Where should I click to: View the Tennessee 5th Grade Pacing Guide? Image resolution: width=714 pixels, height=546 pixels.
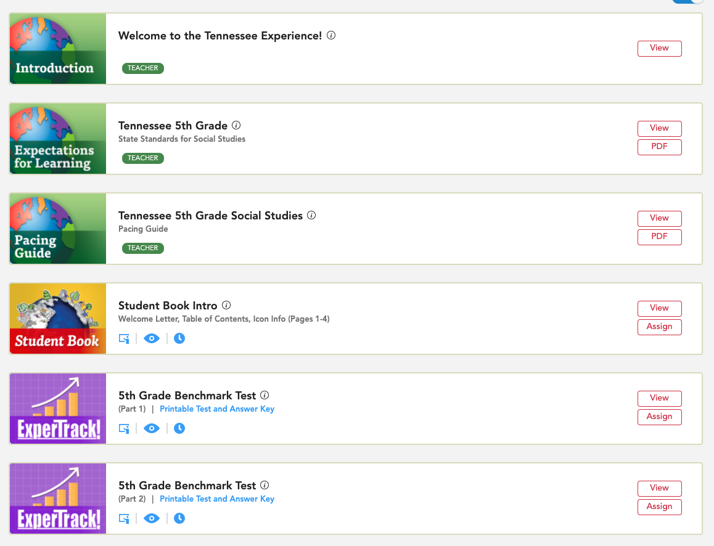coord(659,218)
